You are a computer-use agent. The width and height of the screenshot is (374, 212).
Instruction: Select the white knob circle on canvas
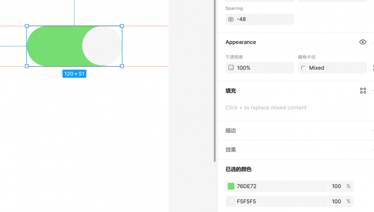tap(102, 46)
